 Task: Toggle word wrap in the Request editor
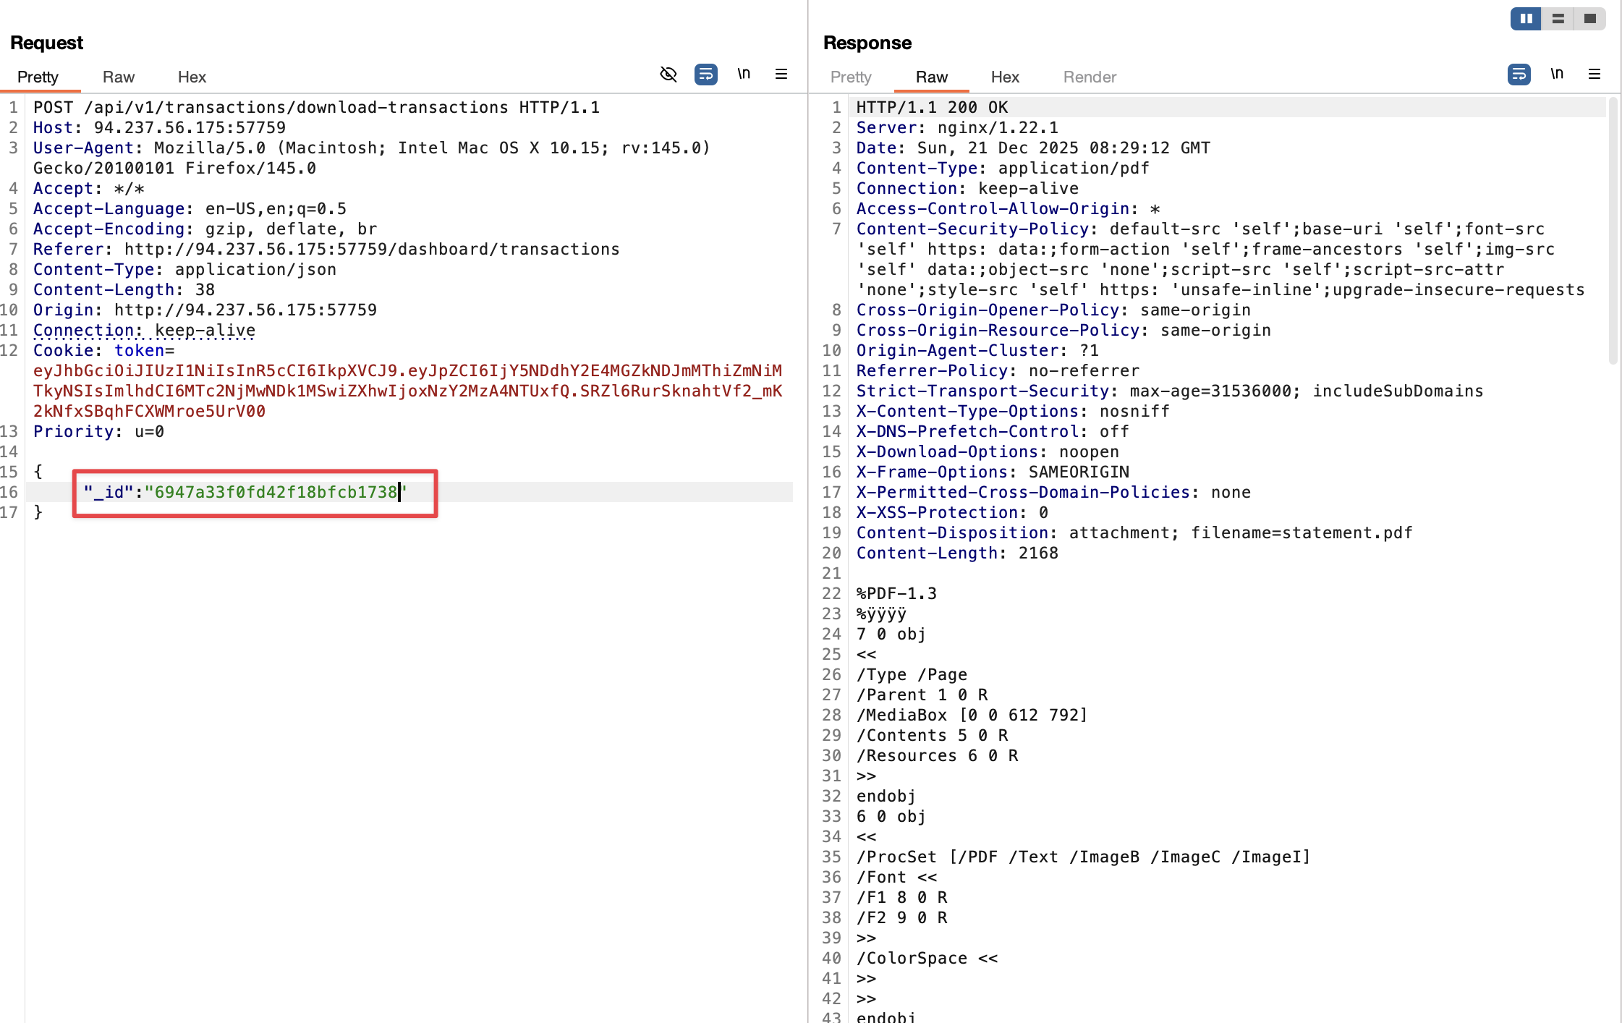[x=706, y=74]
